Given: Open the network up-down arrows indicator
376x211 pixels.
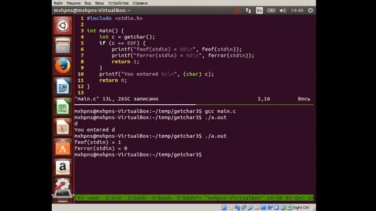Looking at the screenshot, I should [x=248, y=11].
